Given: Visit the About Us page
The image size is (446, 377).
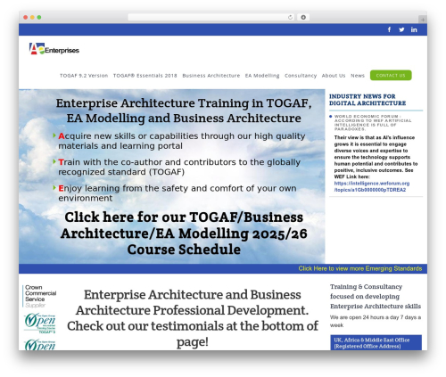Looking at the screenshot, I should coord(334,76).
